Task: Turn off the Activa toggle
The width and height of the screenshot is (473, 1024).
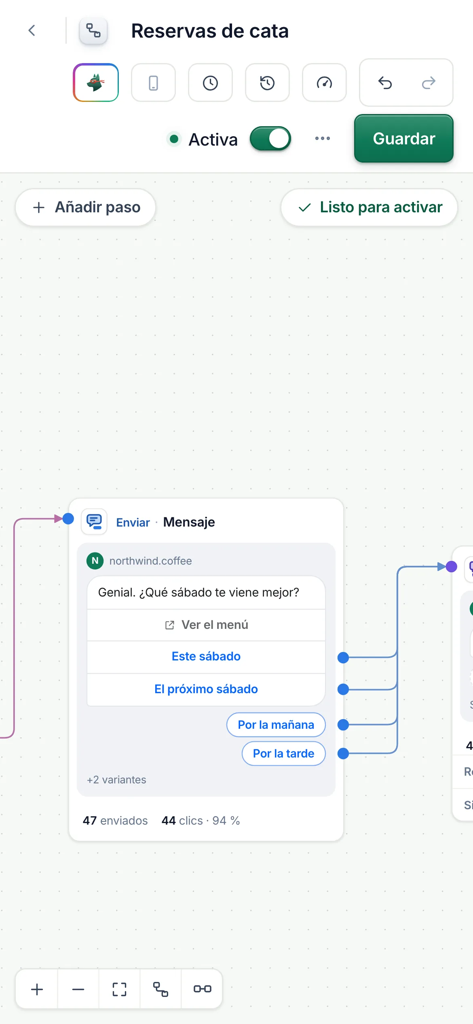Action: (270, 139)
